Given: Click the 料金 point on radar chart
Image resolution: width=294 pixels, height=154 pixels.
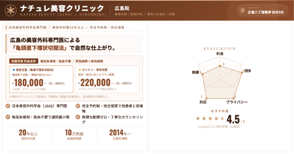Looking at the screenshot, I should (220, 59).
